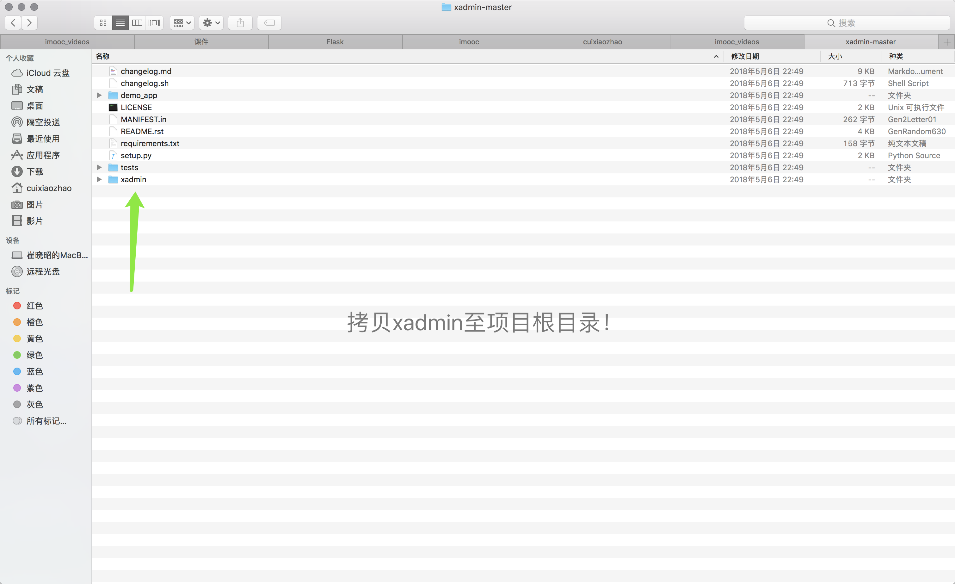
Task: Select the setup.py file row
Action: tap(136, 155)
